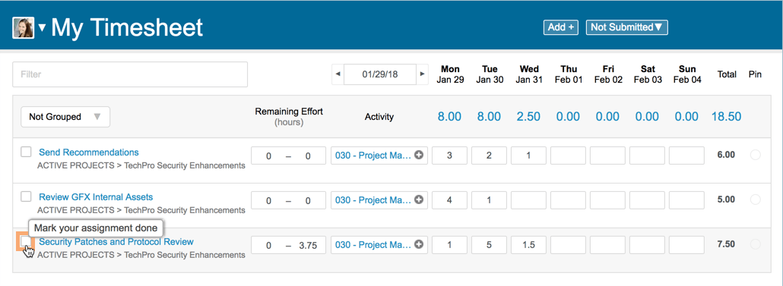Mark Review GFX Internal Assets as done
Viewport: 783px width, 286px height.
tap(26, 196)
